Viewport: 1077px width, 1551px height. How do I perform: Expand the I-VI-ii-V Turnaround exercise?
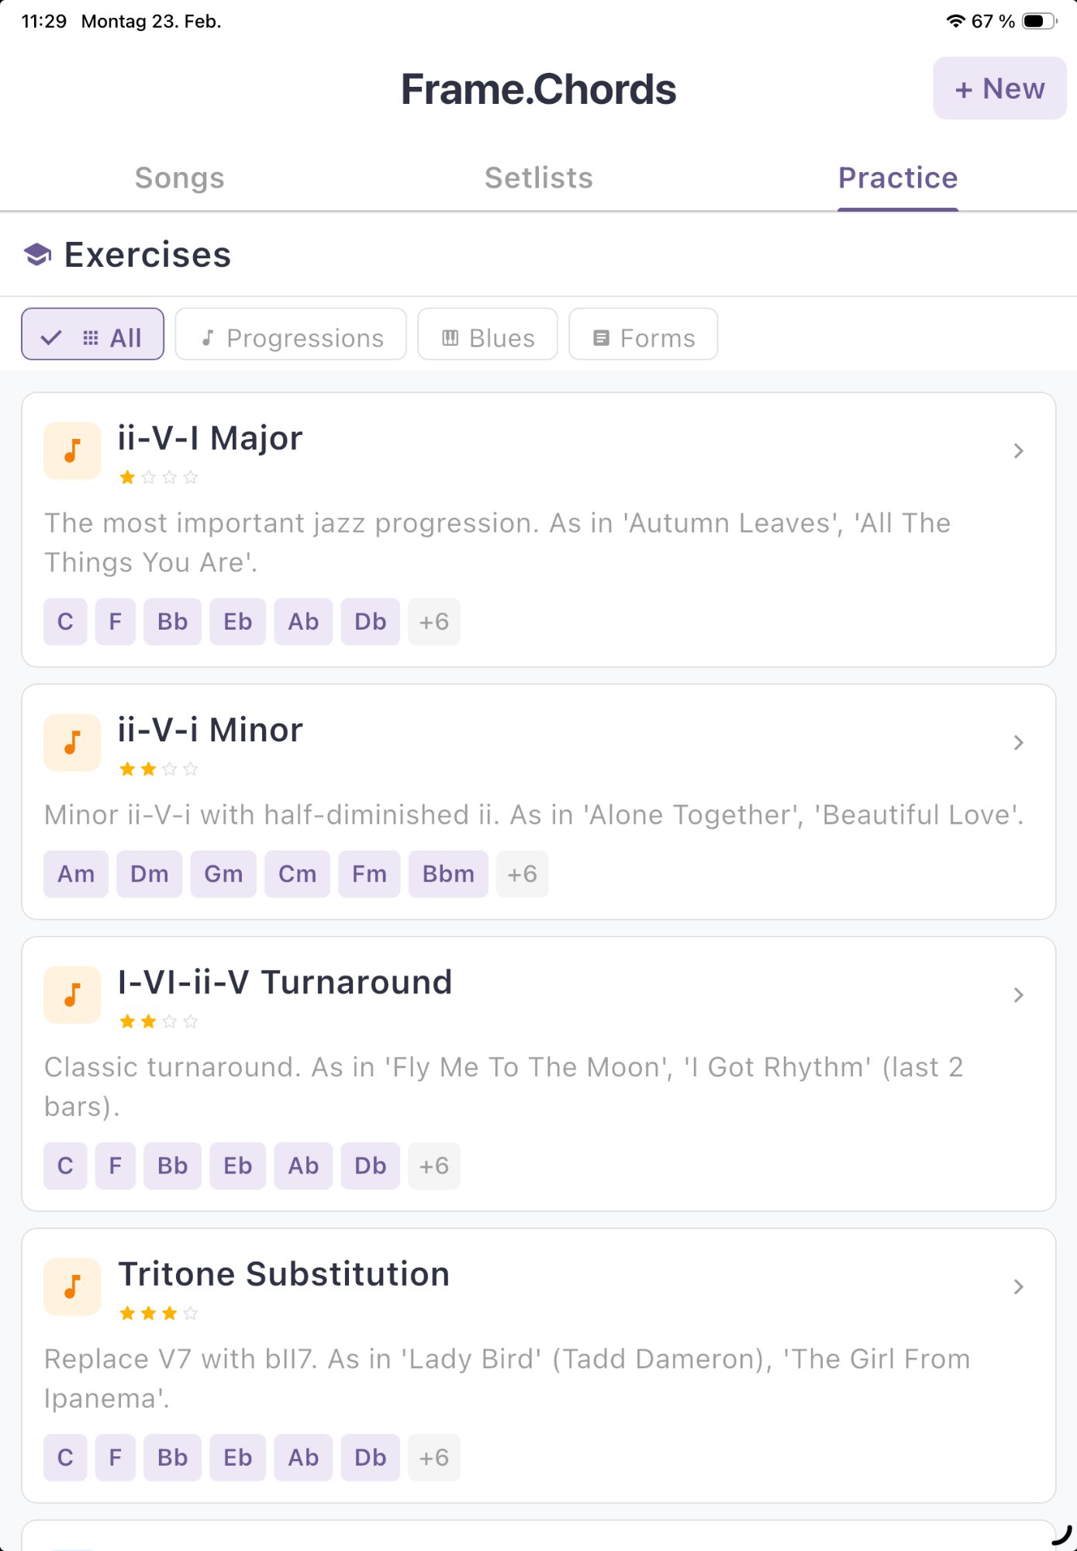point(1018,995)
